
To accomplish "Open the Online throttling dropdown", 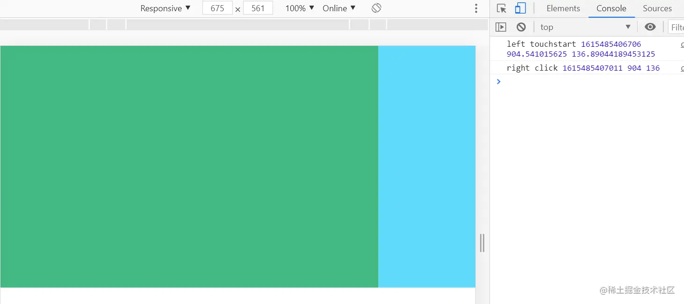I will (339, 8).
